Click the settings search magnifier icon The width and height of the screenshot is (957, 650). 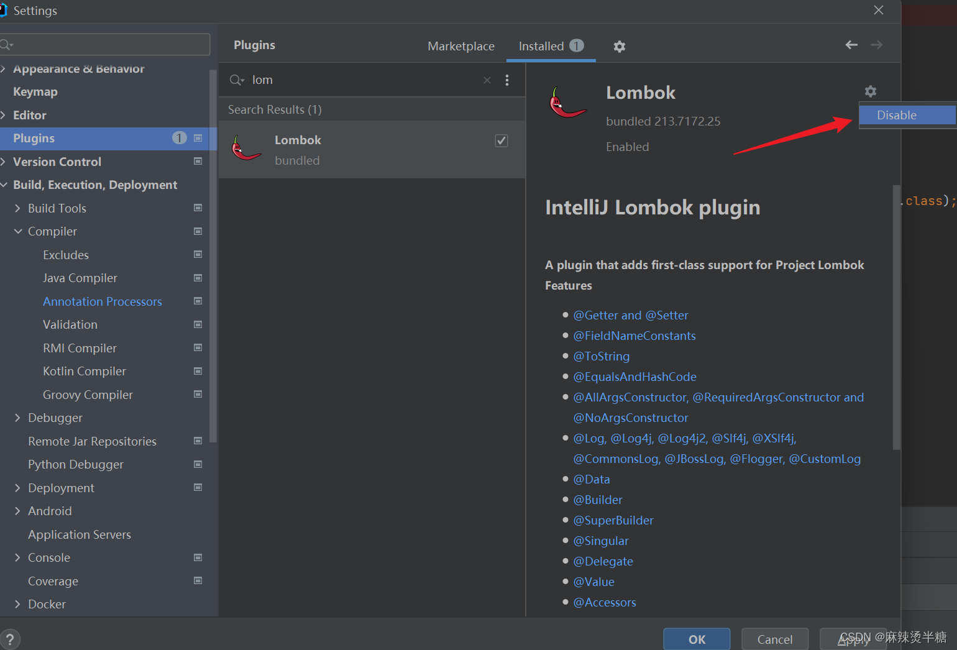coord(7,45)
